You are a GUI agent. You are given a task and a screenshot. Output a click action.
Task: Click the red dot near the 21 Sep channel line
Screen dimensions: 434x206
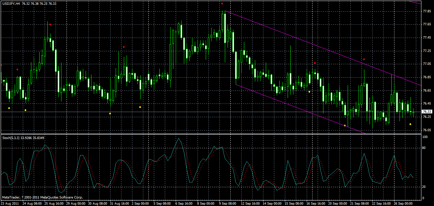tap(363, 60)
